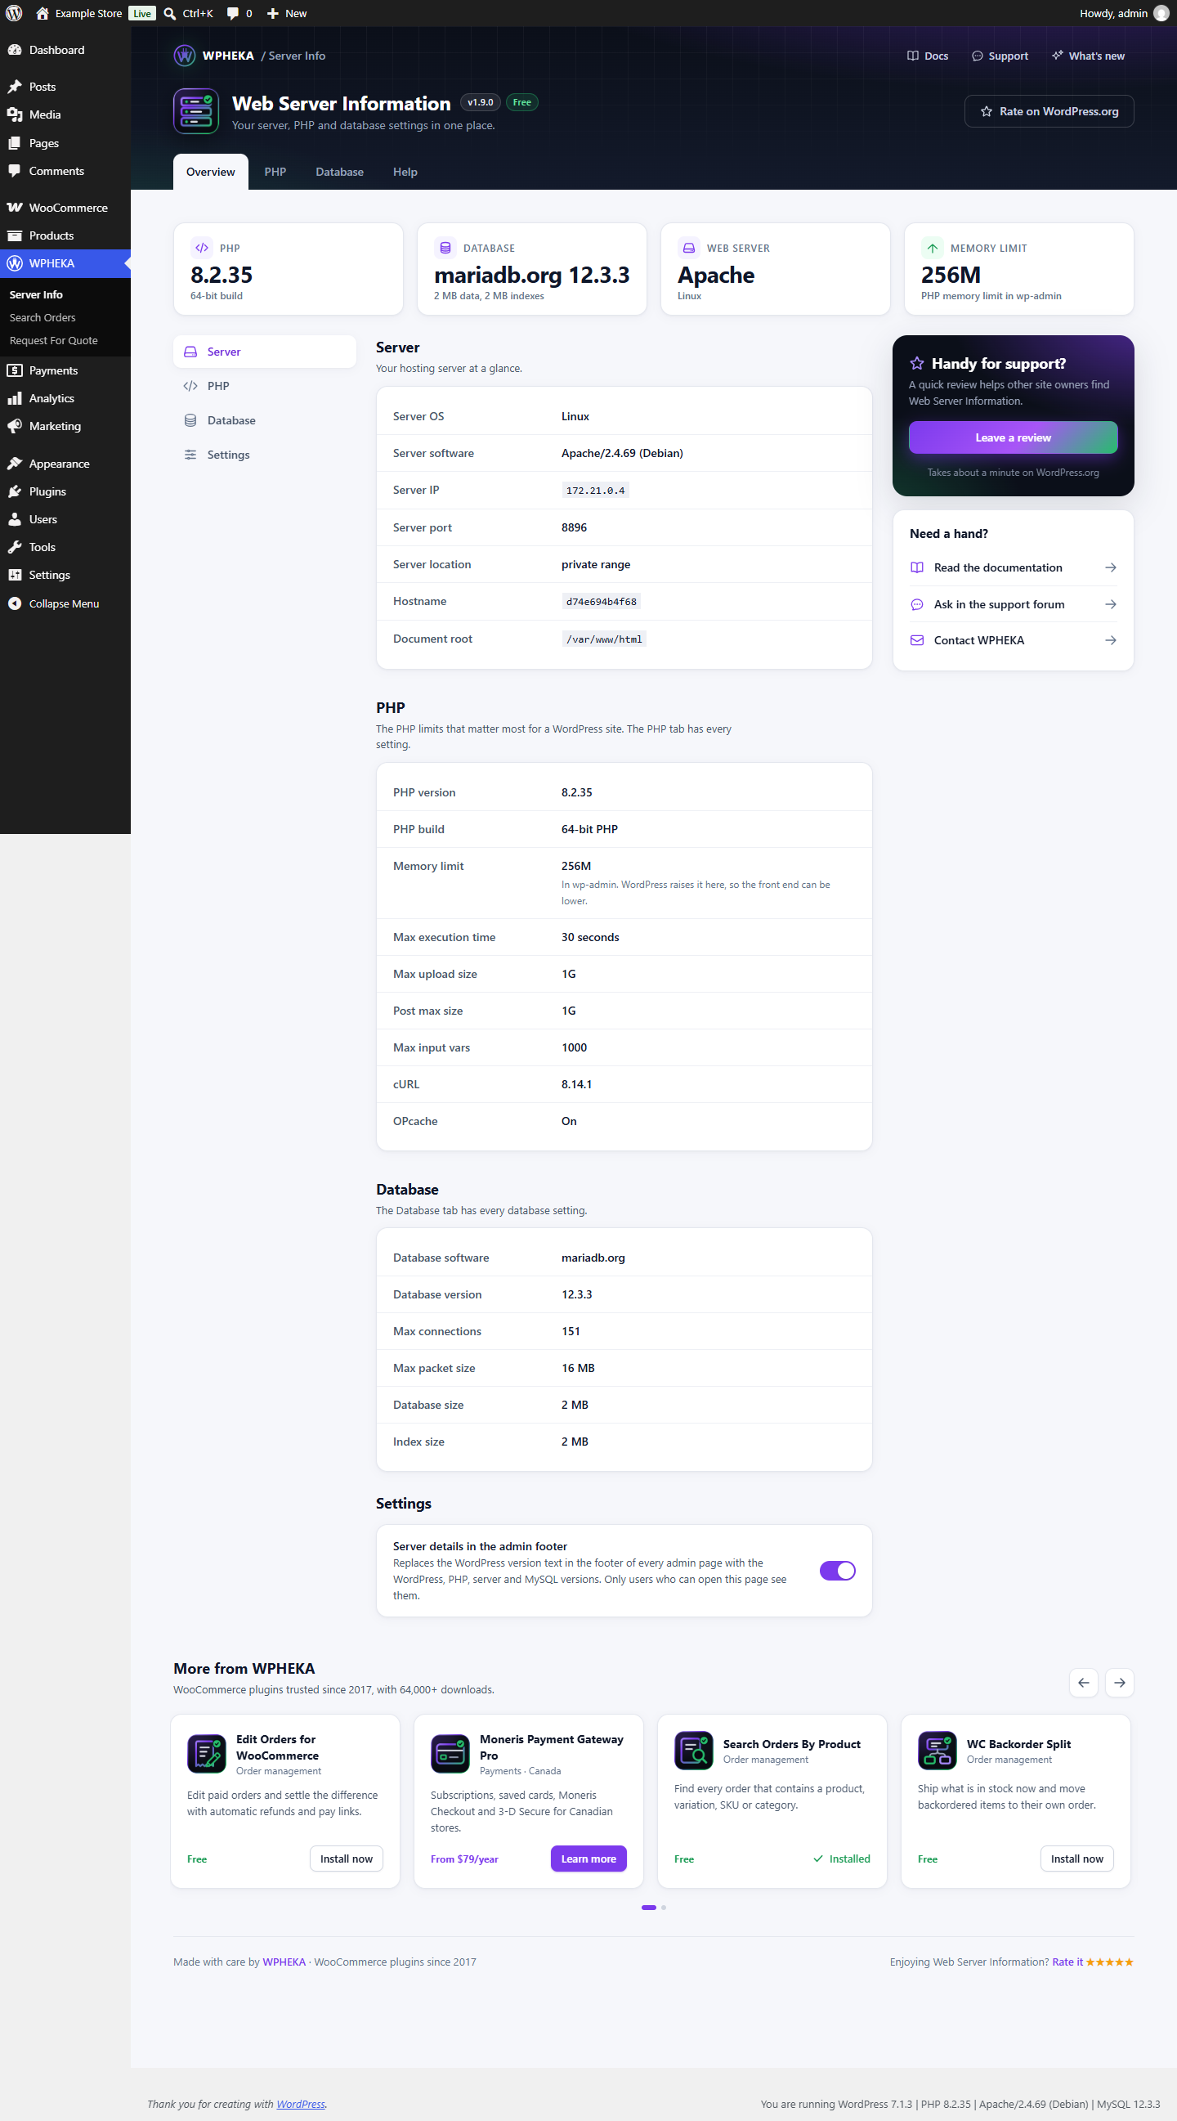Click the Ctrl+K search icon
Image resolution: width=1177 pixels, height=2121 pixels.
coord(169,13)
